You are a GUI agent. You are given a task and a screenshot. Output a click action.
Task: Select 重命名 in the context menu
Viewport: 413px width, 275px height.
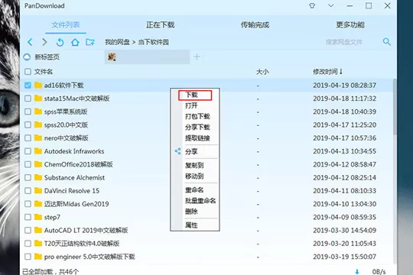[x=194, y=189]
